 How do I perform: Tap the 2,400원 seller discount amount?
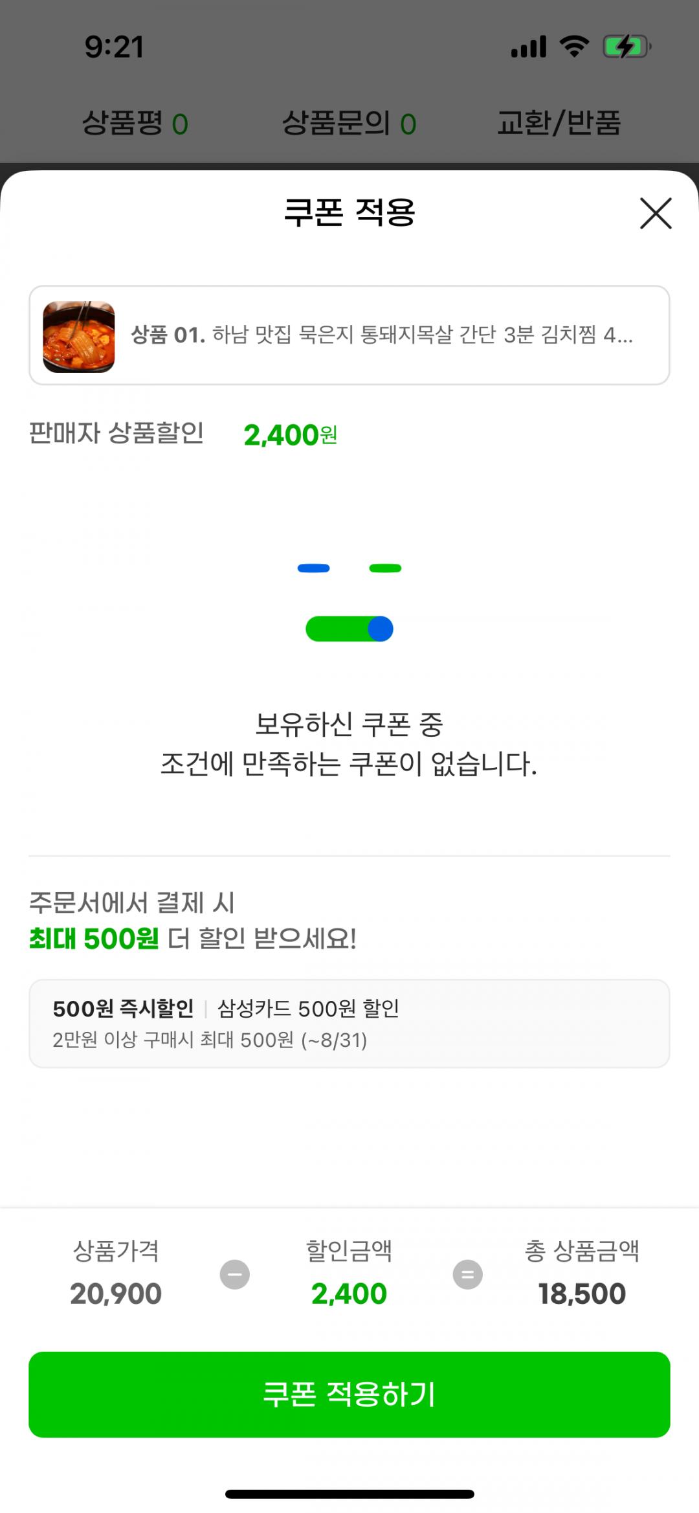click(x=290, y=435)
